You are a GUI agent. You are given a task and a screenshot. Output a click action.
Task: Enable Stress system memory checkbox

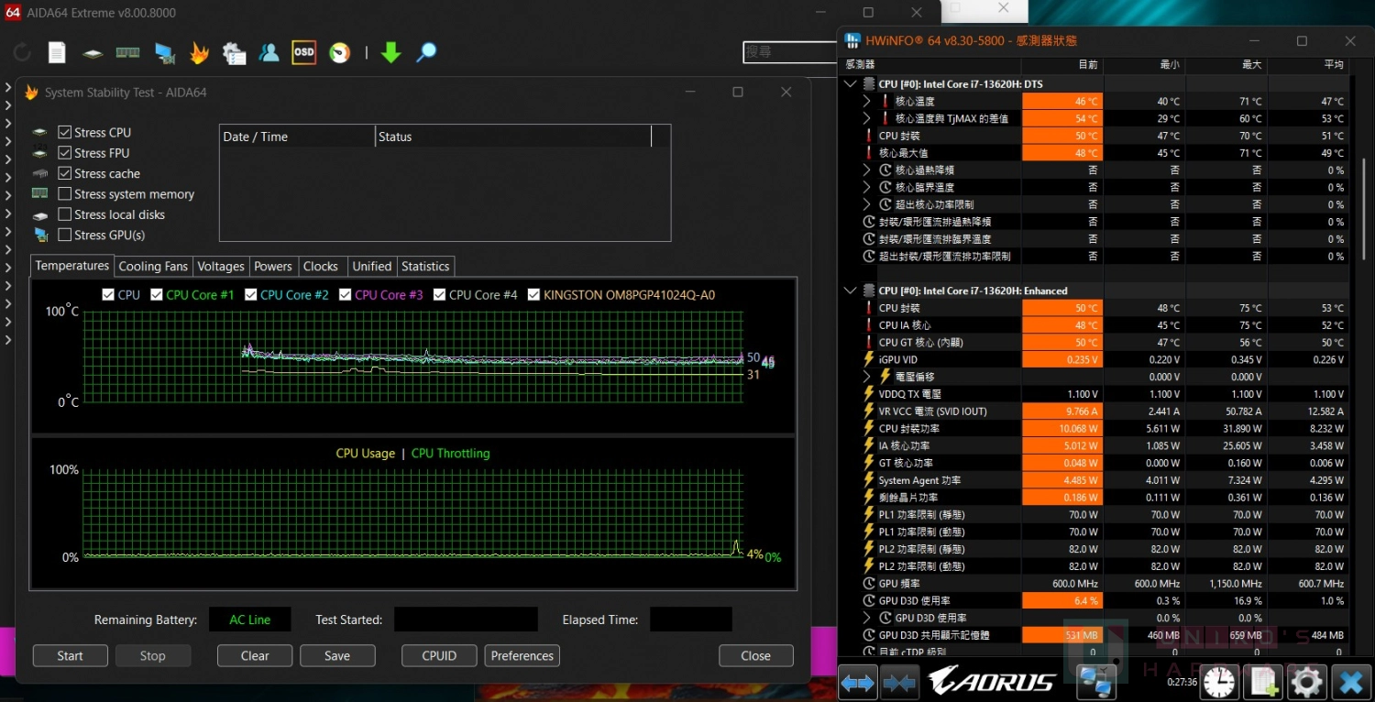point(65,194)
